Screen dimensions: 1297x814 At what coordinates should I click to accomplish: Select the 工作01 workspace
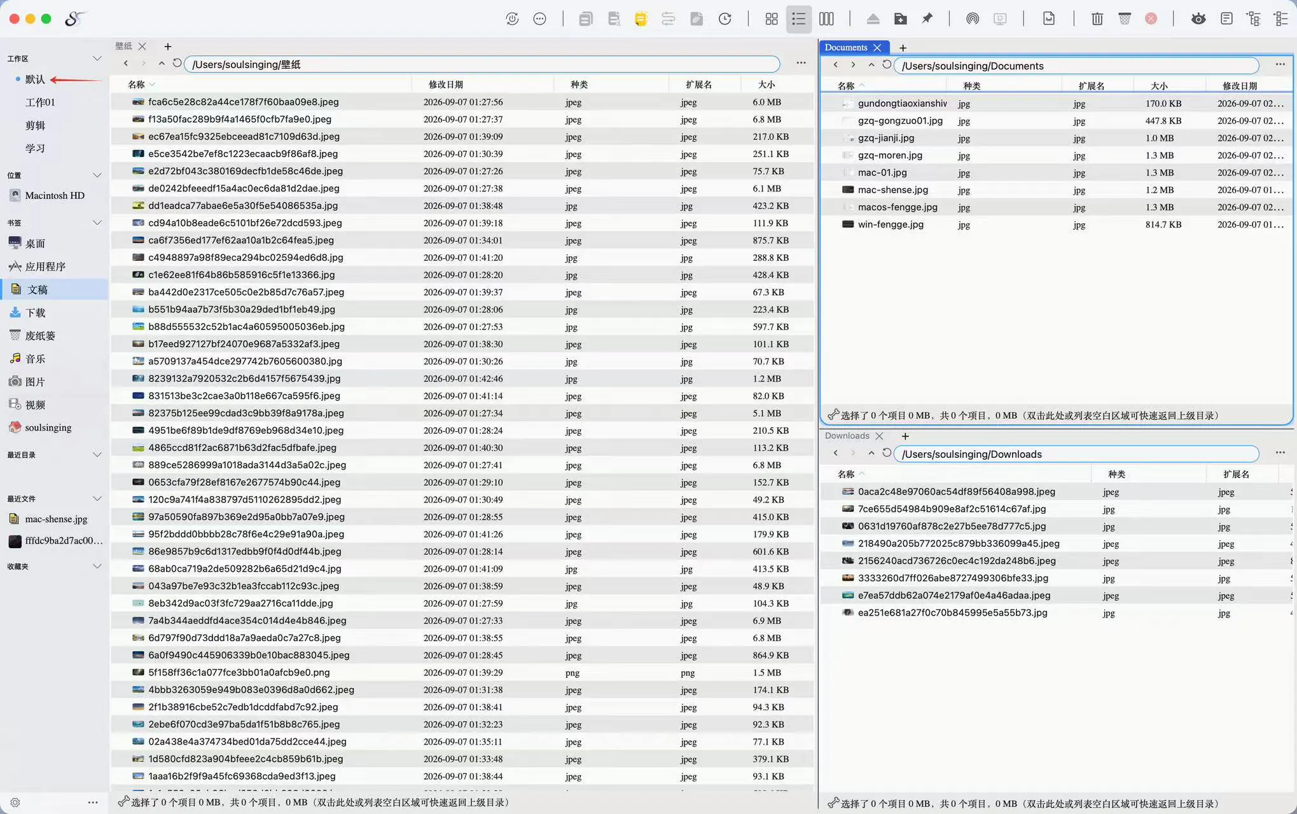pyautogui.click(x=40, y=102)
